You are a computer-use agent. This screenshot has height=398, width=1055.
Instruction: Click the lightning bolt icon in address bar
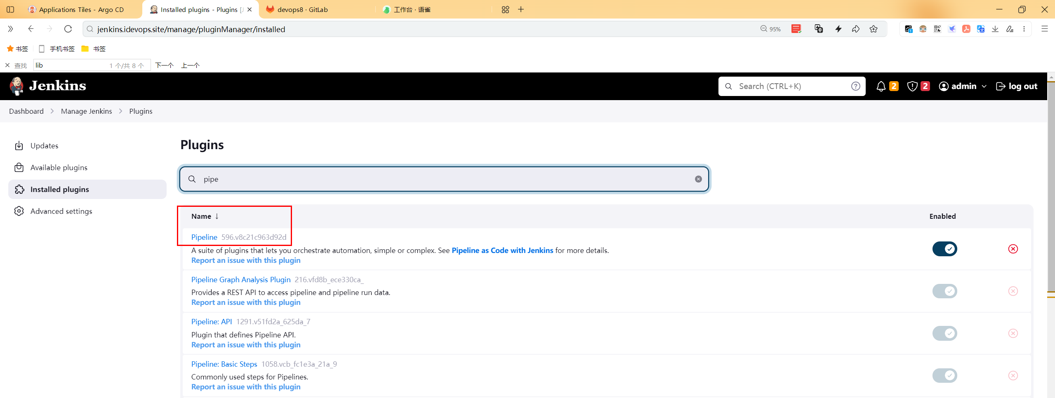(838, 29)
